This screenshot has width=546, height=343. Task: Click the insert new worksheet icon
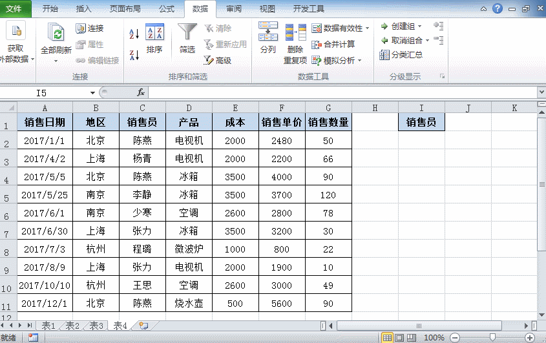143,326
